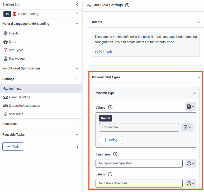The image size is (204, 192).
Task: Open the Values expression mode dropdown
Action: point(190,107)
